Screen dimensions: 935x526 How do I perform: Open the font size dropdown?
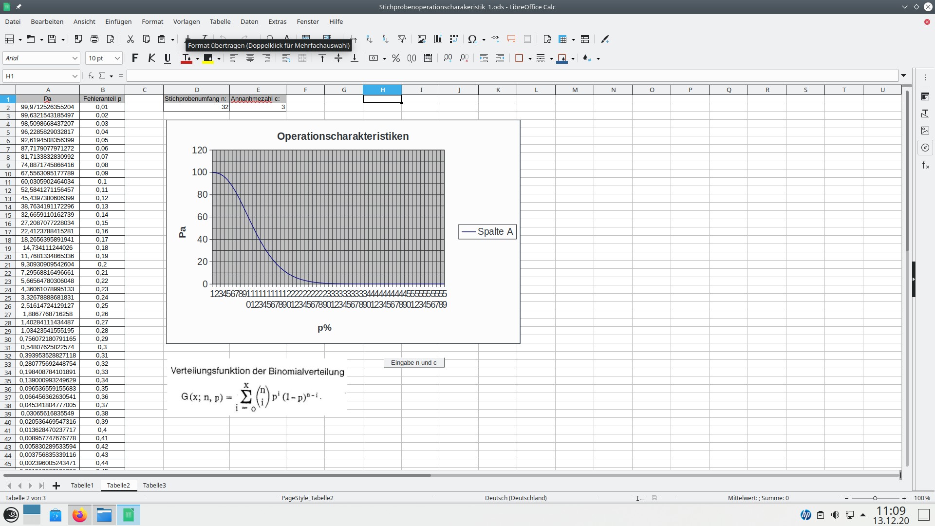(117, 58)
